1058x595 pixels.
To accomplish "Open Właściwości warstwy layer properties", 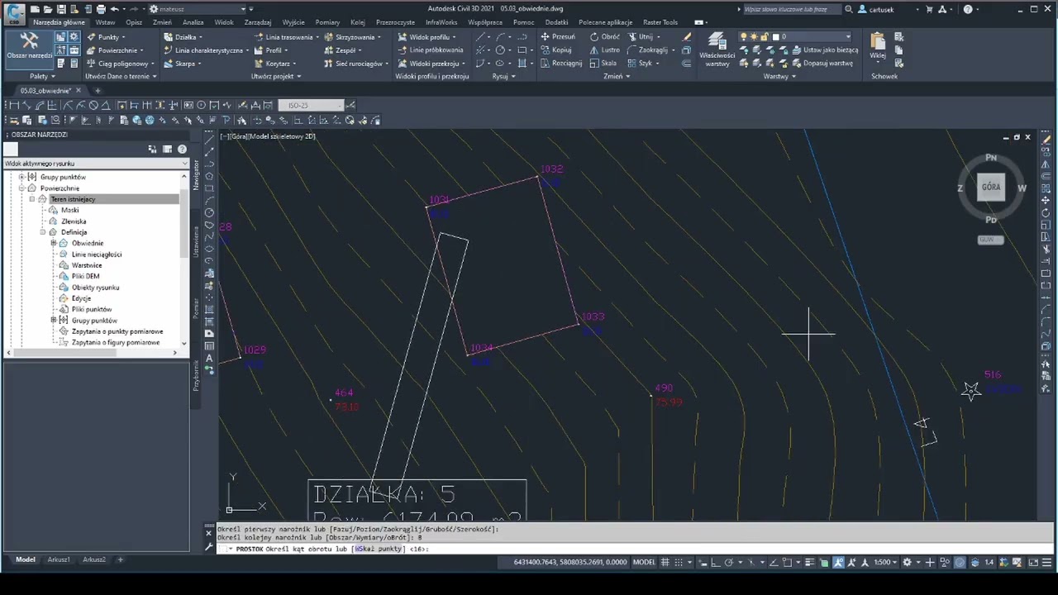I will [717, 50].
